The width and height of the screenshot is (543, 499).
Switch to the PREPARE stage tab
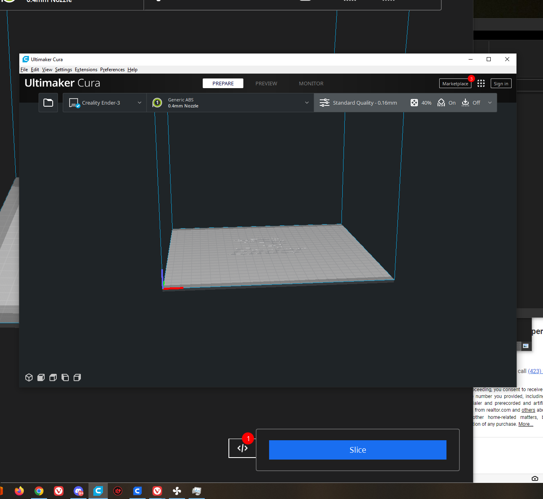tap(223, 83)
